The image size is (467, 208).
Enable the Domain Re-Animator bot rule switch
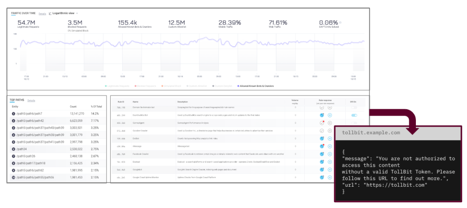pos(354,107)
